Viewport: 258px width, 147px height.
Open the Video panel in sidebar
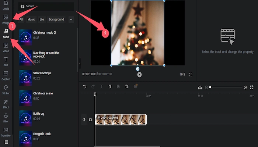click(6, 47)
